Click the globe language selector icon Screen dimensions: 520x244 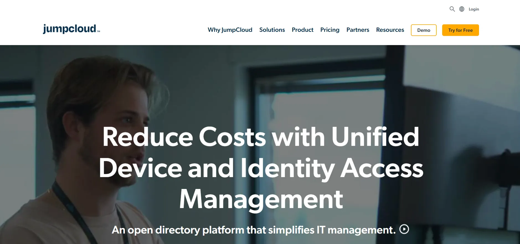[462, 9]
